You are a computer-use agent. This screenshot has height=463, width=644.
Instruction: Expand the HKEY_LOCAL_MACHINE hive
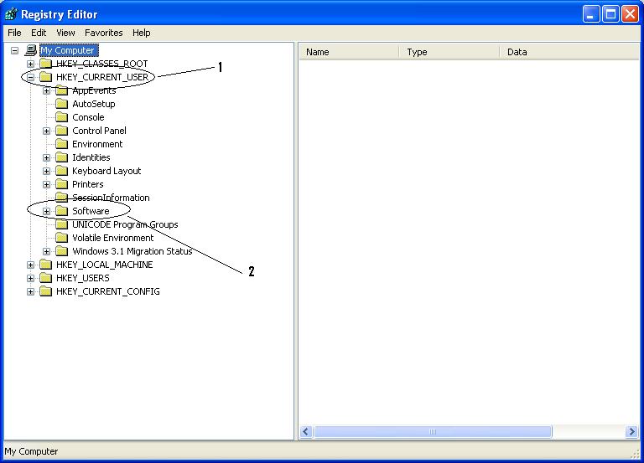[31, 265]
